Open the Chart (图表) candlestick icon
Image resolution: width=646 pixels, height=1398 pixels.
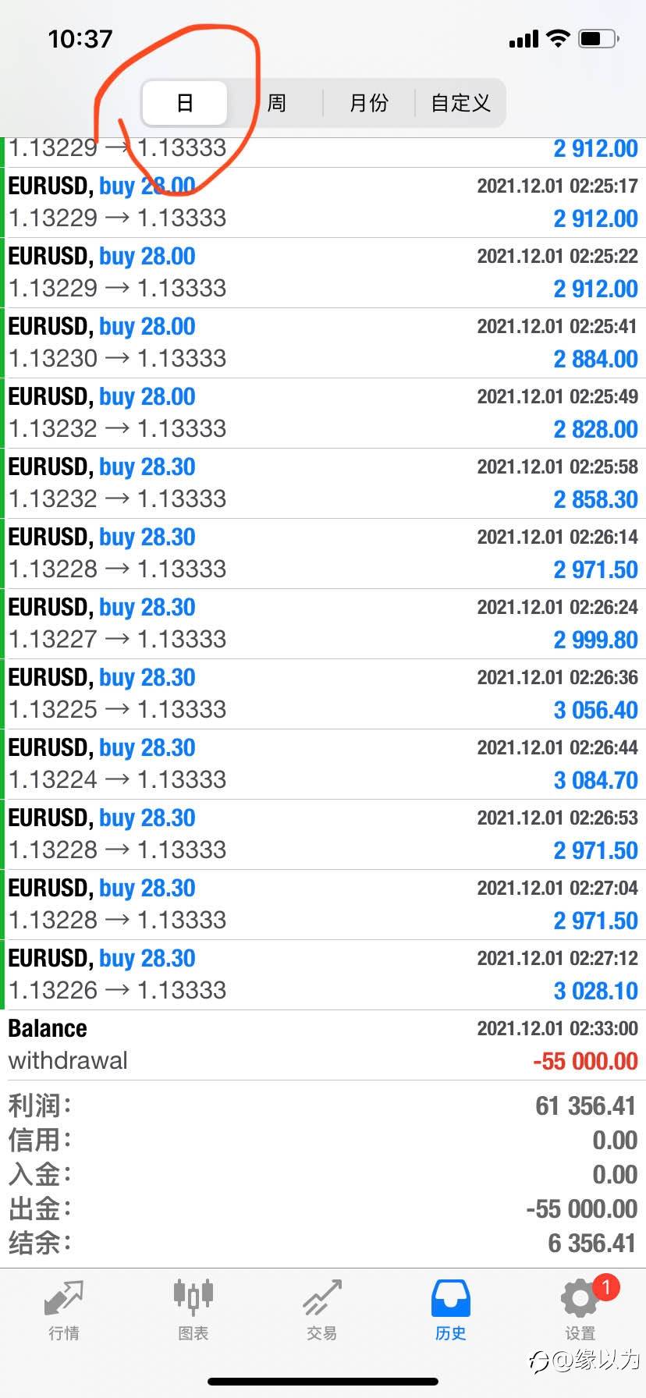(x=193, y=1297)
